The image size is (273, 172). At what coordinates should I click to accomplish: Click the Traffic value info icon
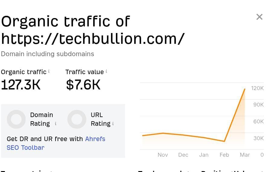point(106,71)
